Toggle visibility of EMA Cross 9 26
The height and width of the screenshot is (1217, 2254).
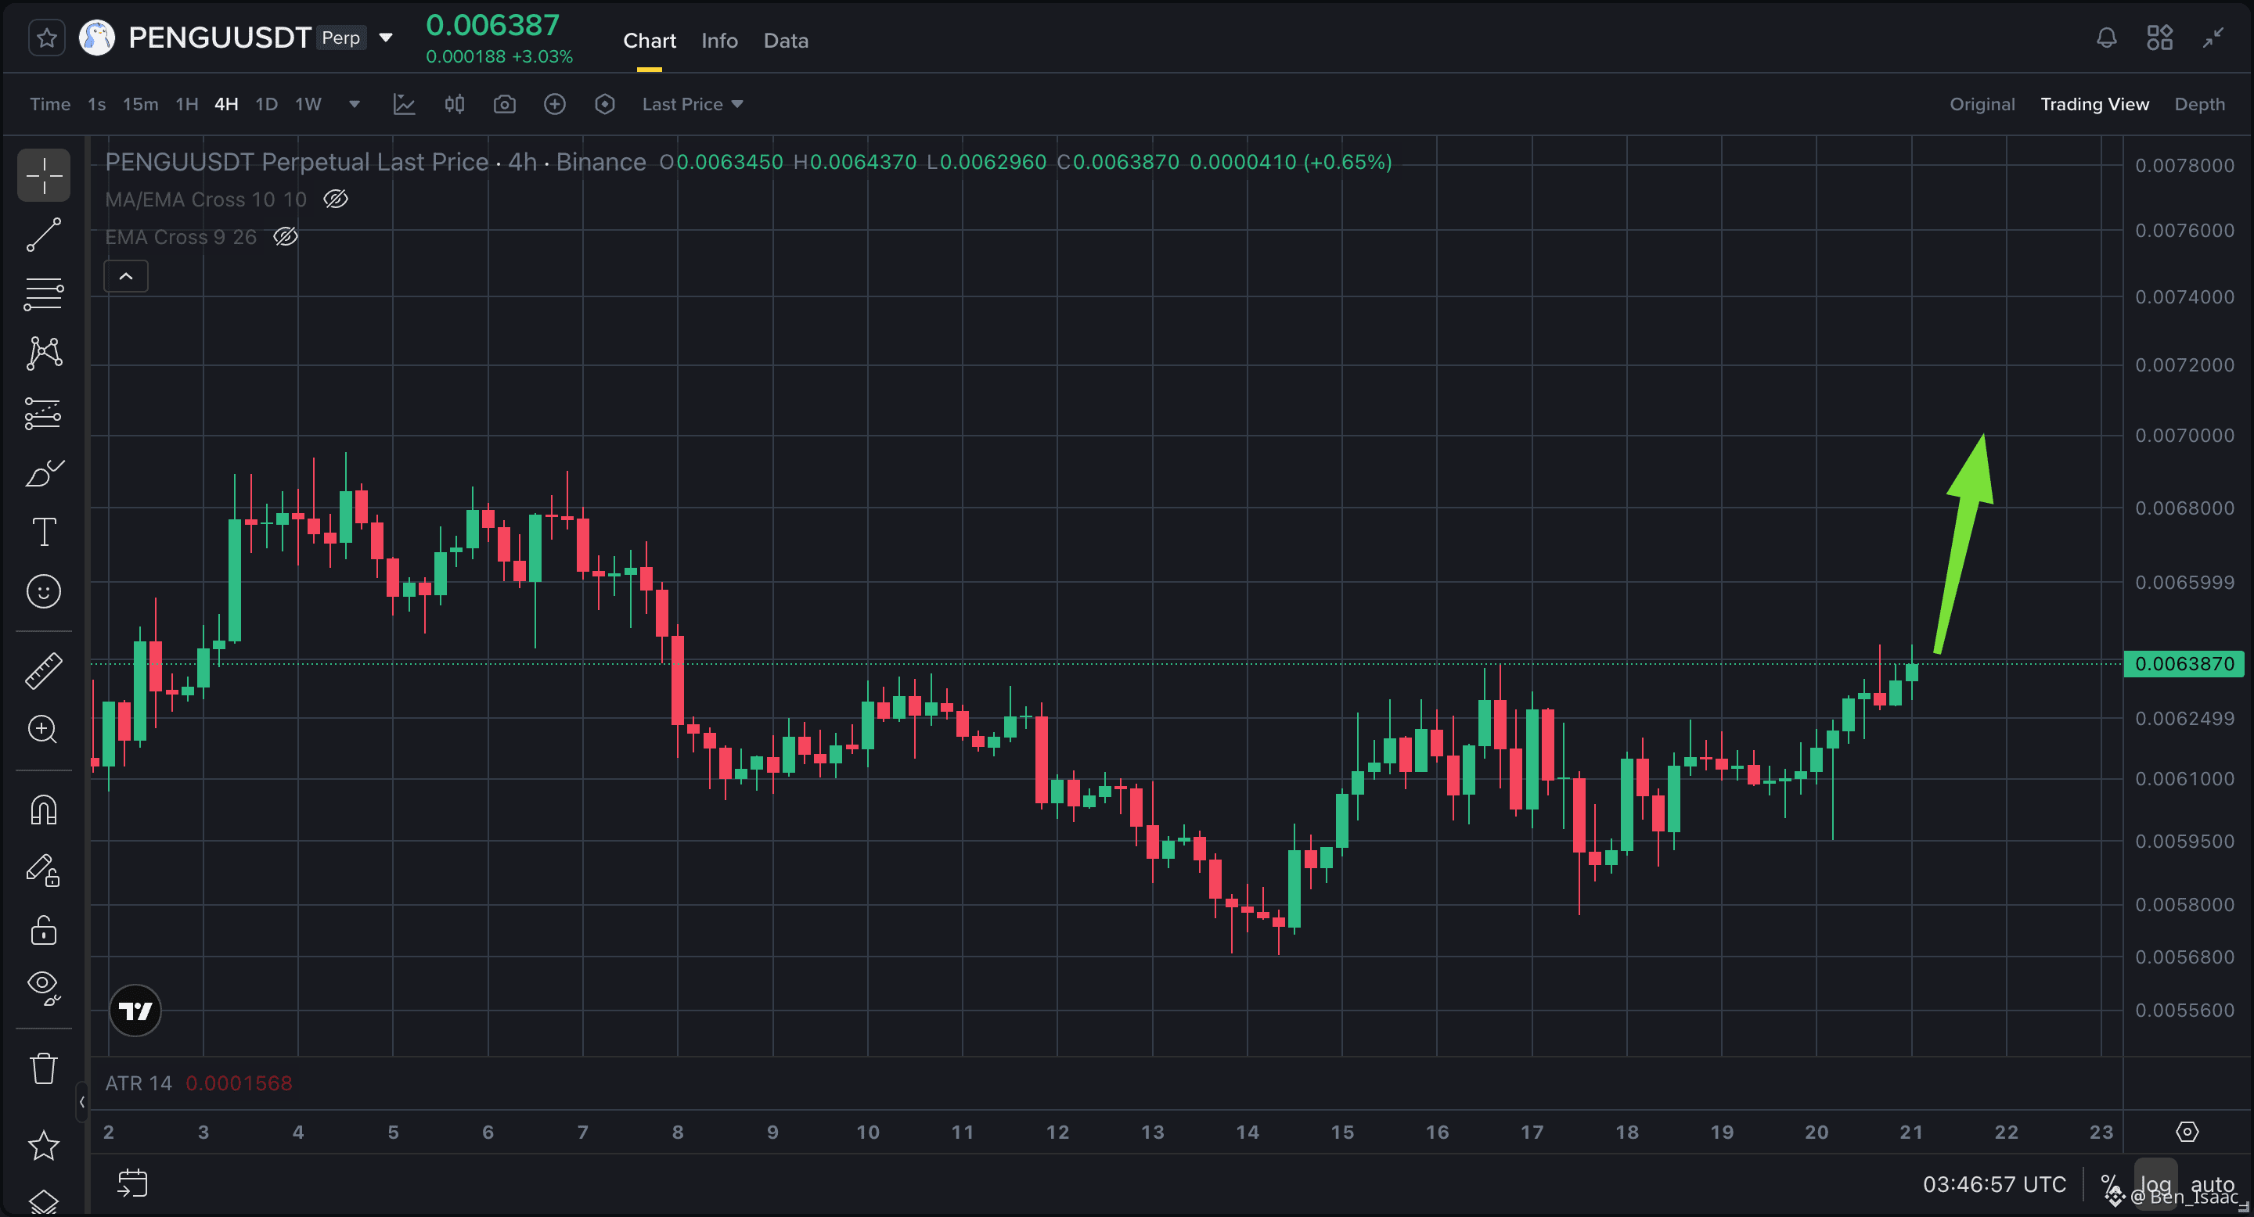pos(286,237)
